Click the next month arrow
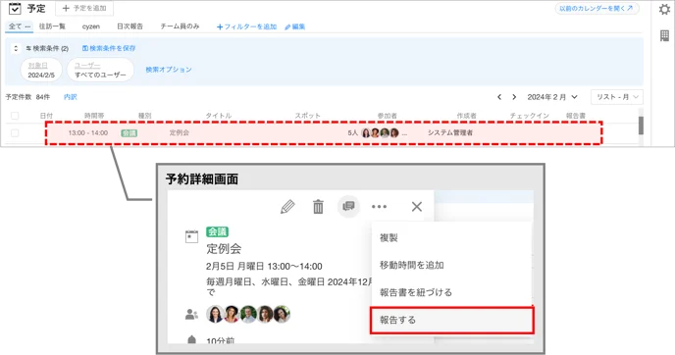Image resolution: width=675 pixels, height=355 pixels. (514, 97)
